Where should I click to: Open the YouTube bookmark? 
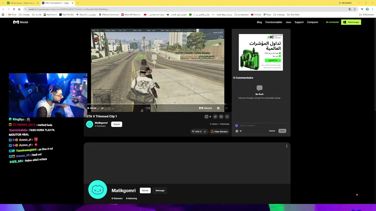coord(256,15)
